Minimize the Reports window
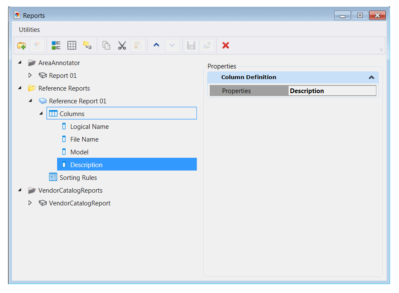This screenshot has height=293, width=399. (x=342, y=15)
